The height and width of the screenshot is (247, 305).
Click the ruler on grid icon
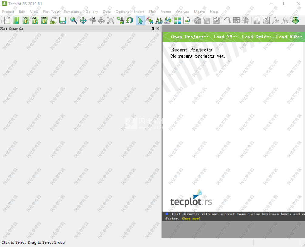(x=198, y=20)
